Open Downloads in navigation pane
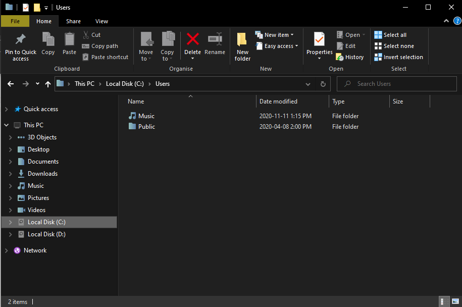This screenshot has height=307, width=462. pyautogui.click(x=42, y=174)
